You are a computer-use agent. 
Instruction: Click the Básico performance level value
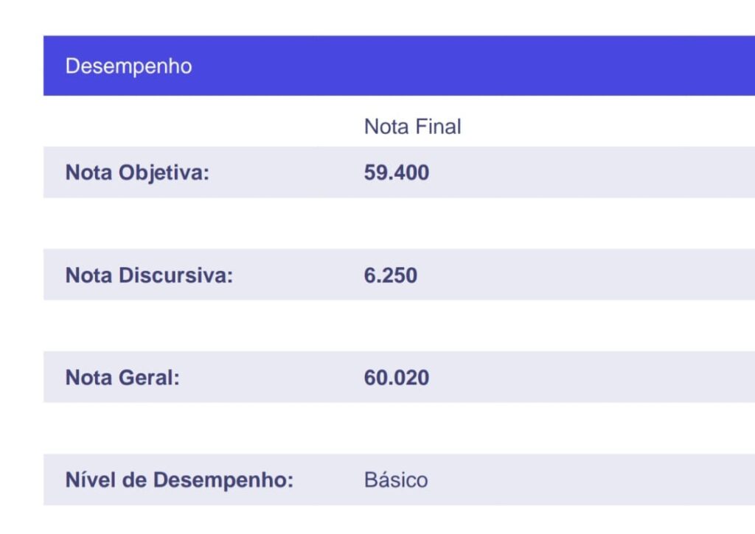click(x=395, y=480)
